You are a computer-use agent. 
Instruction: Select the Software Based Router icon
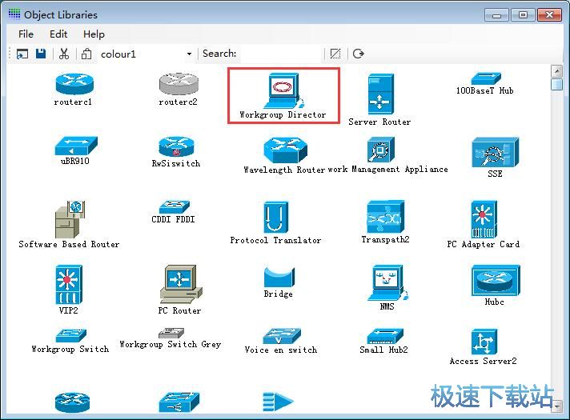tap(69, 218)
